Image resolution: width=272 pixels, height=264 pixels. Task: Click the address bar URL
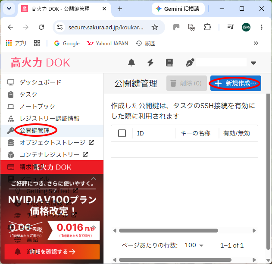(x=106, y=28)
